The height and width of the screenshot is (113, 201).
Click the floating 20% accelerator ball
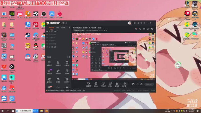(178, 65)
